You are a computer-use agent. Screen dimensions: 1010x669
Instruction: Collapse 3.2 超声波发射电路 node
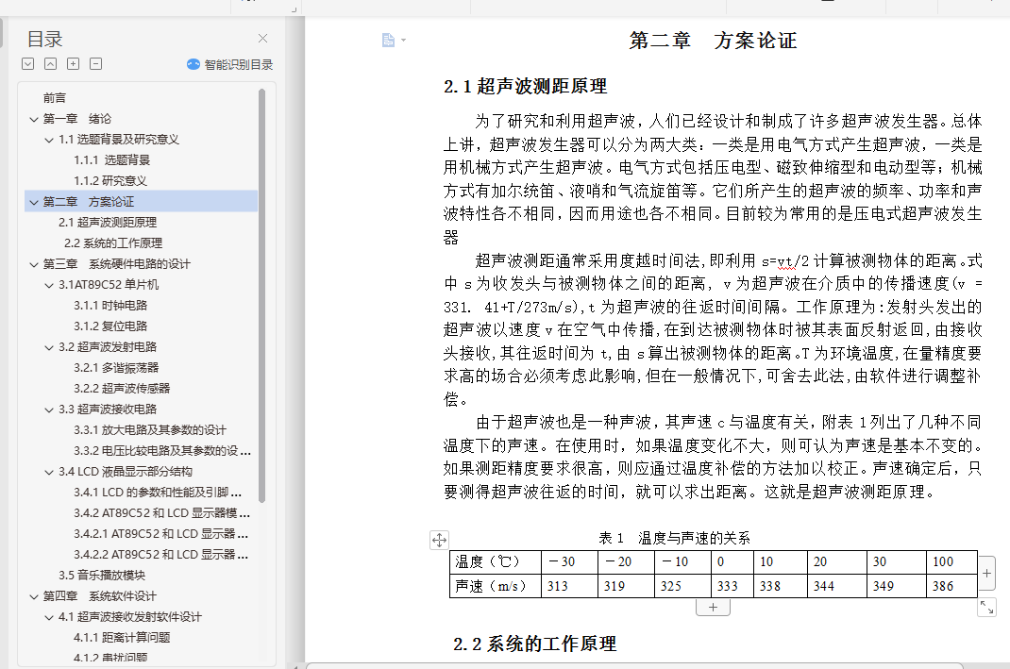[49, 347]
